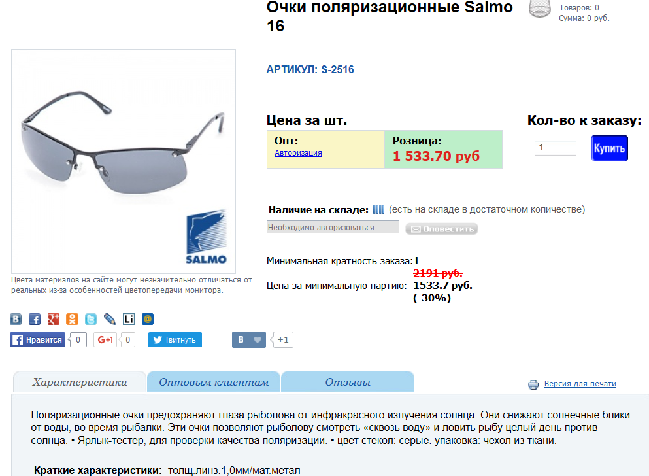649x476 pixels.
Task: Click Facebook Нравится button
Action: pos(38,340)
